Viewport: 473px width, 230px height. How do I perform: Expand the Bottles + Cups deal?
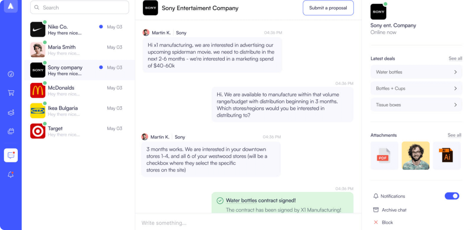(416, 89)
